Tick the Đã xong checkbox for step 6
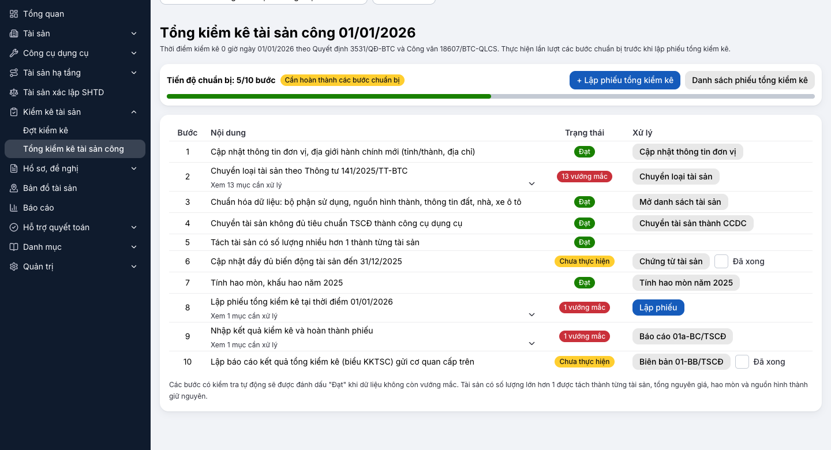 pyautogui.click(x=721, y=261)
